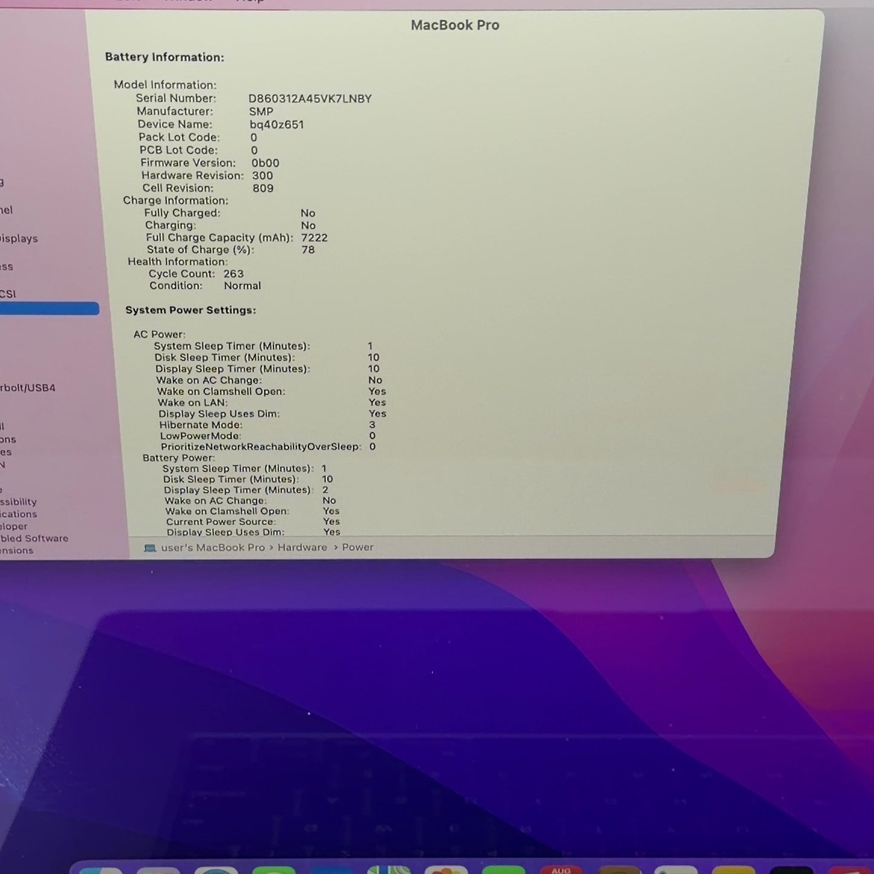Viewport: 874px width, 874px height.
Task: Click the device name value "bq40z651"
Action: (277, 125)
